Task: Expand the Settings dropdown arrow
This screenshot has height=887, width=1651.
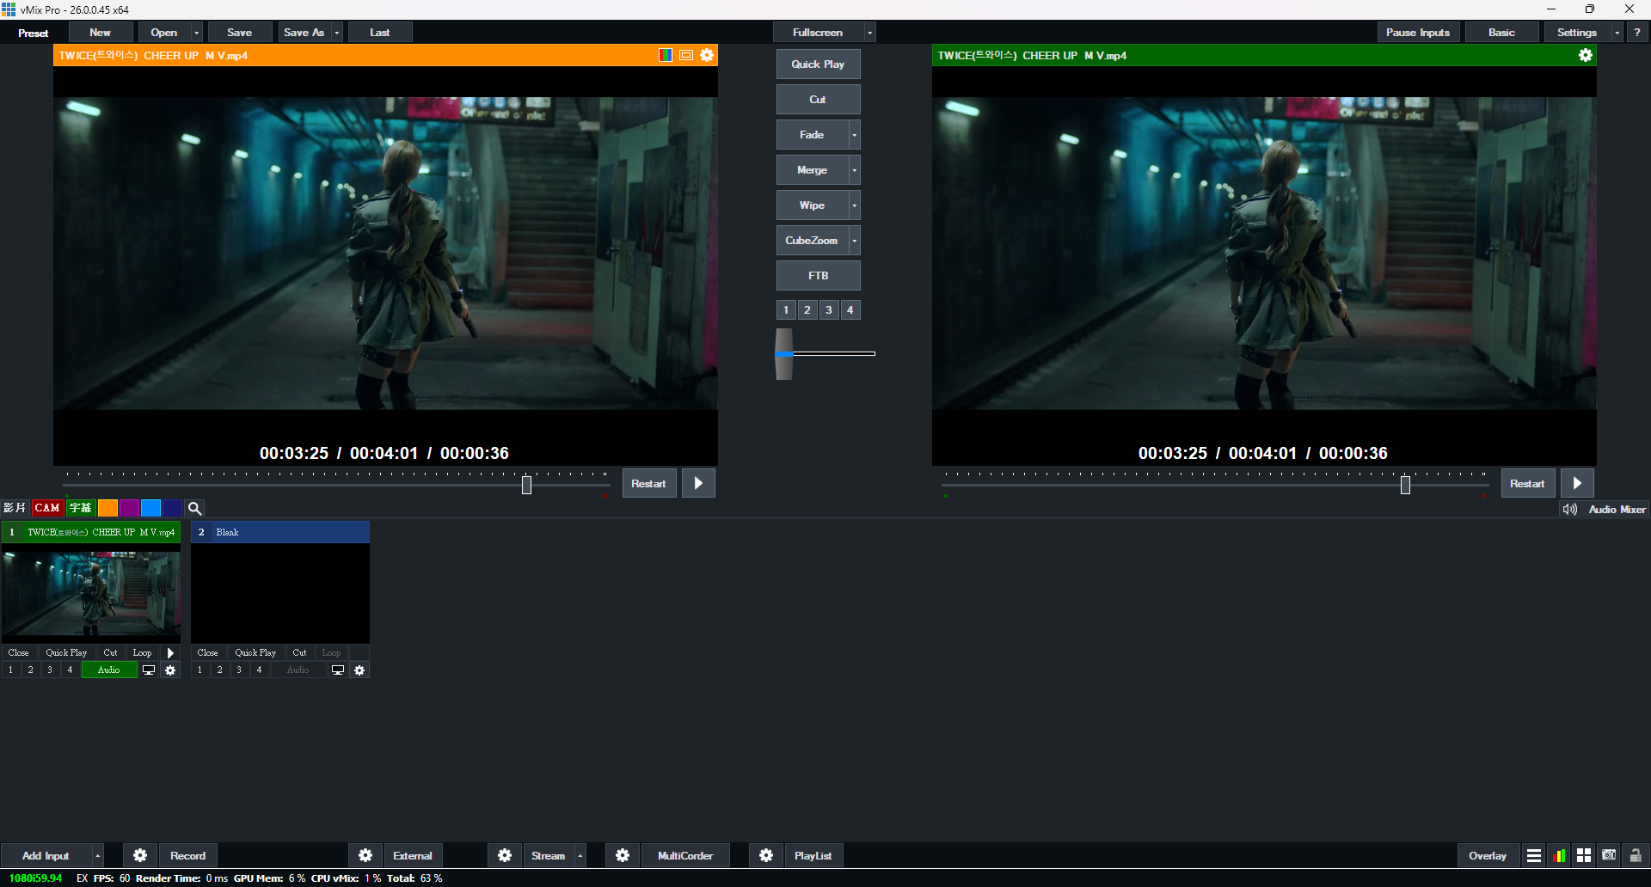Action: coord(1617,33)
